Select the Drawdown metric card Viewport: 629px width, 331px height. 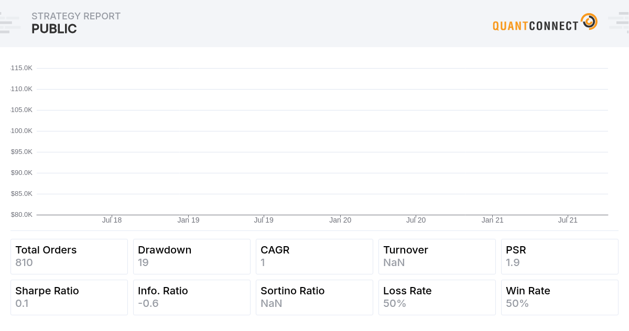tap(191, 256)
